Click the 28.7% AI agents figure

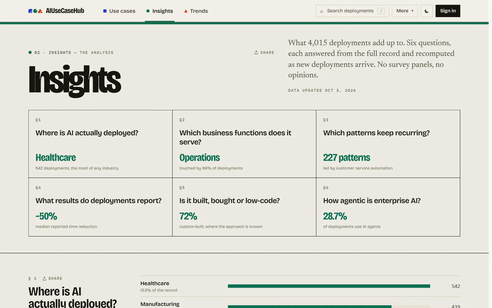click(335, 216)
